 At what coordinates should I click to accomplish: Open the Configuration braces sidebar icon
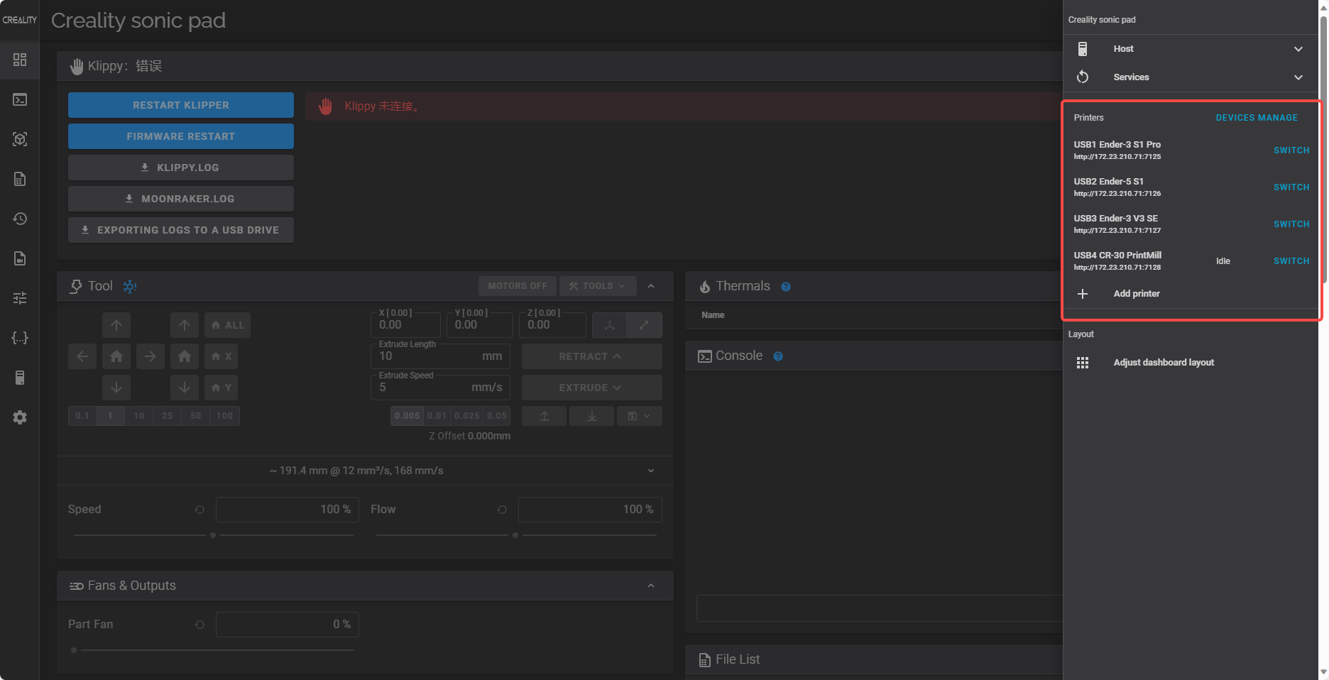click(x=20, y=338)
